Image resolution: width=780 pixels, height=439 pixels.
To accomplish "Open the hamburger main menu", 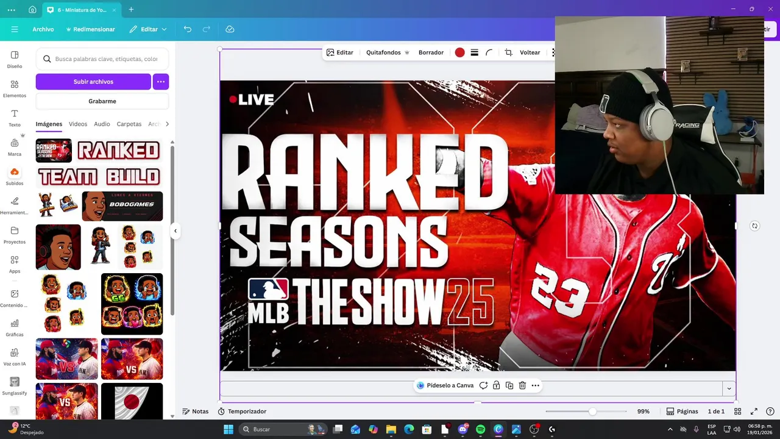I will point(15,29).
